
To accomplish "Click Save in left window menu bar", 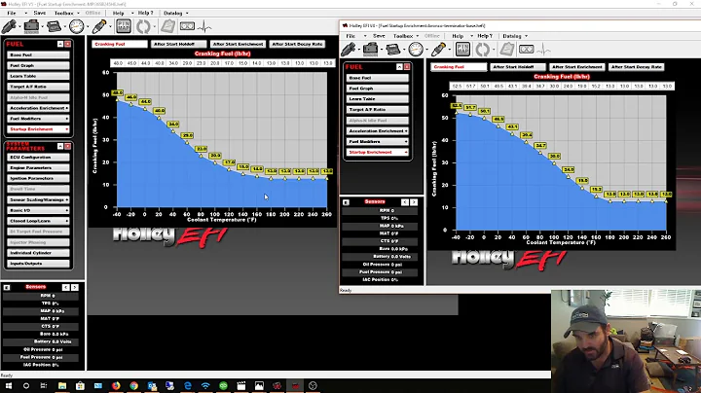I will pos(39,13).
